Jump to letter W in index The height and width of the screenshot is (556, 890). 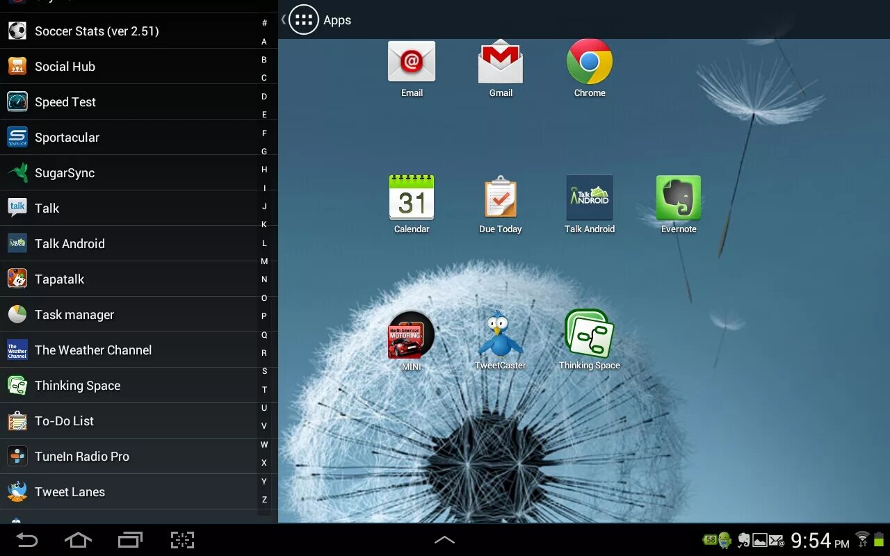tap(264, 444)
